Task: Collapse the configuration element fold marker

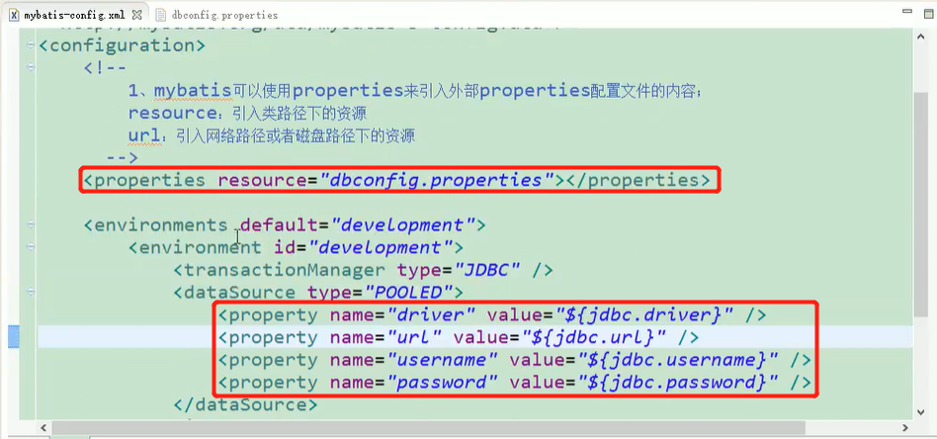Action: click(31, 45)
